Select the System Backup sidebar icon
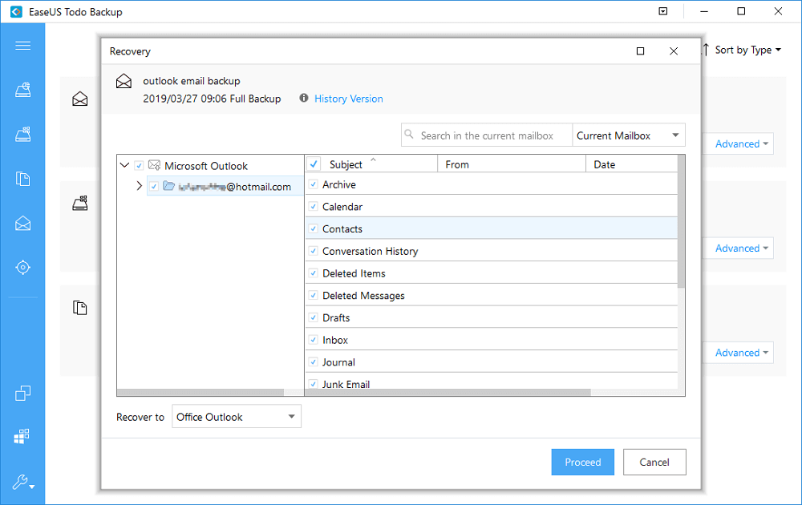 tap(22, 135)
